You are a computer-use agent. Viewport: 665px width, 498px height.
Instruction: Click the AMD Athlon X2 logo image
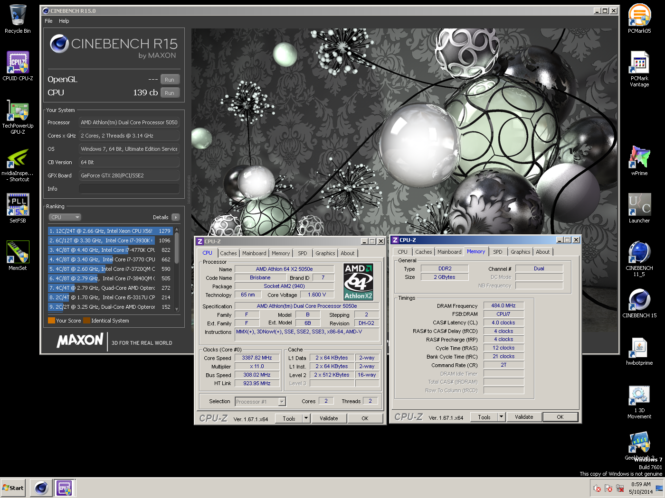tap(358, 282)
